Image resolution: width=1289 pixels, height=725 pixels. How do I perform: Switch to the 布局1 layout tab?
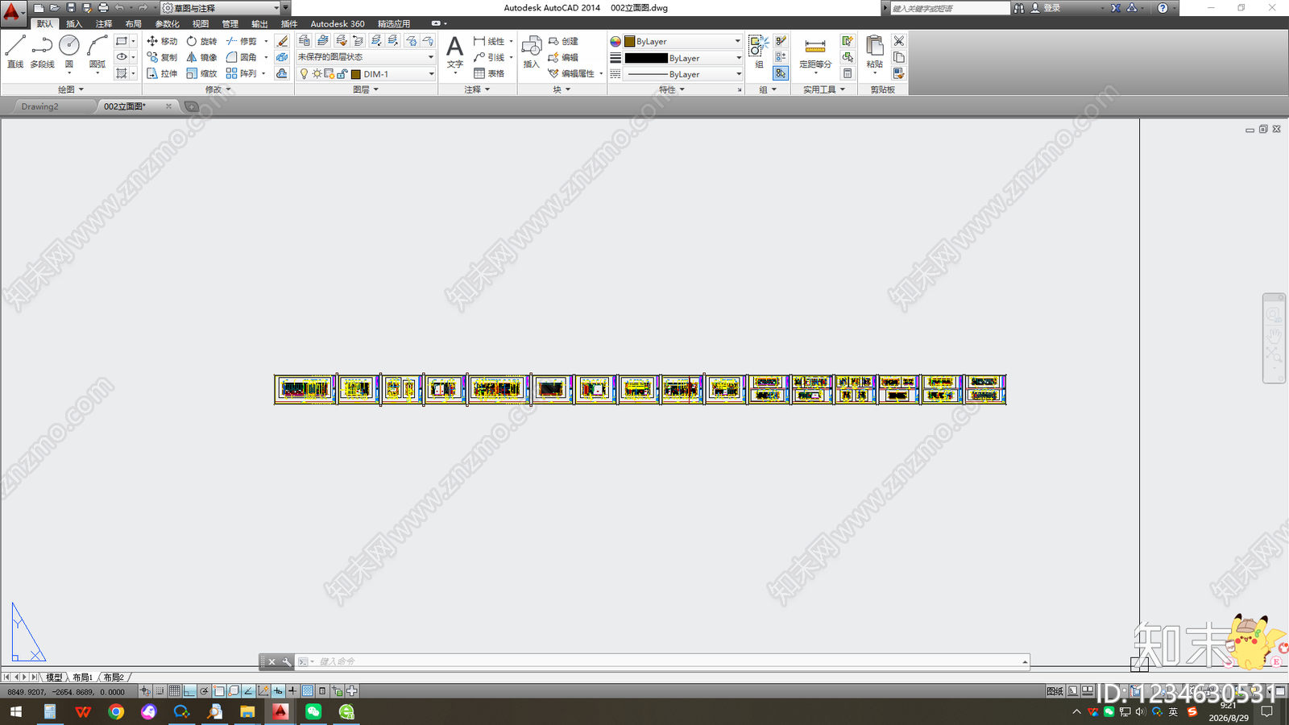pos(82,677)
